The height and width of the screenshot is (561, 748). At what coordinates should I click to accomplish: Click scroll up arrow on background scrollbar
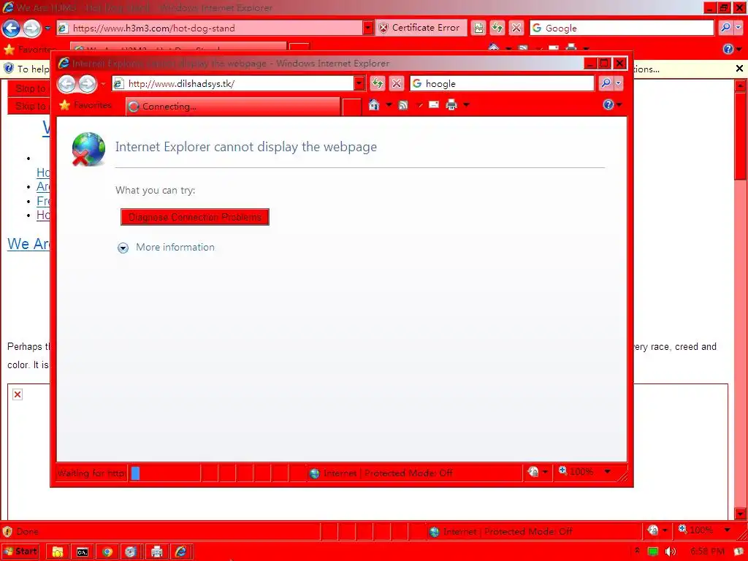740,86
